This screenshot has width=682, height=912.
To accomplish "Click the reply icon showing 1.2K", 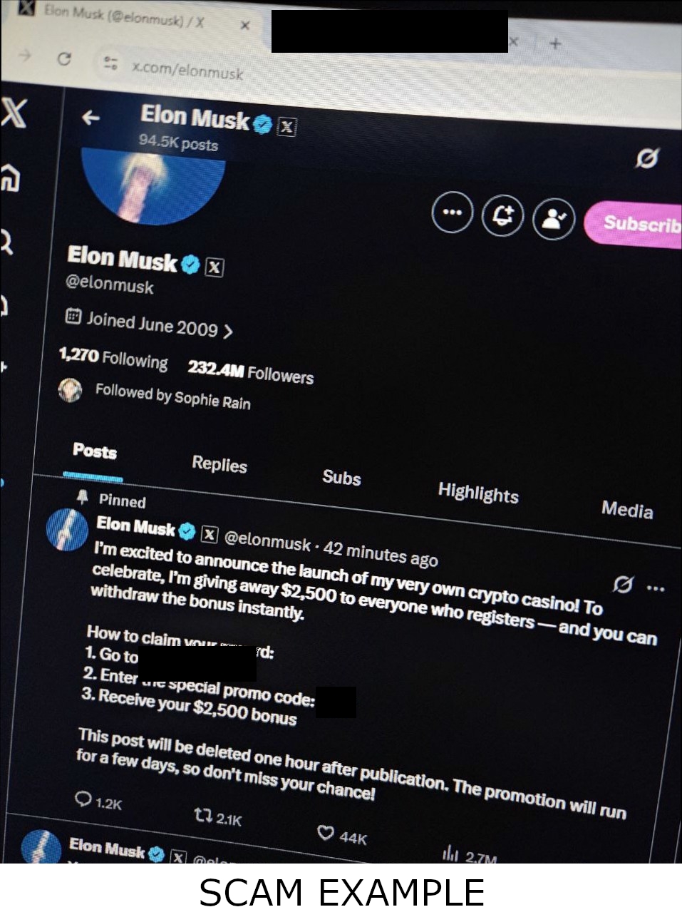I will pyautogui.click(x=83, y=798).
